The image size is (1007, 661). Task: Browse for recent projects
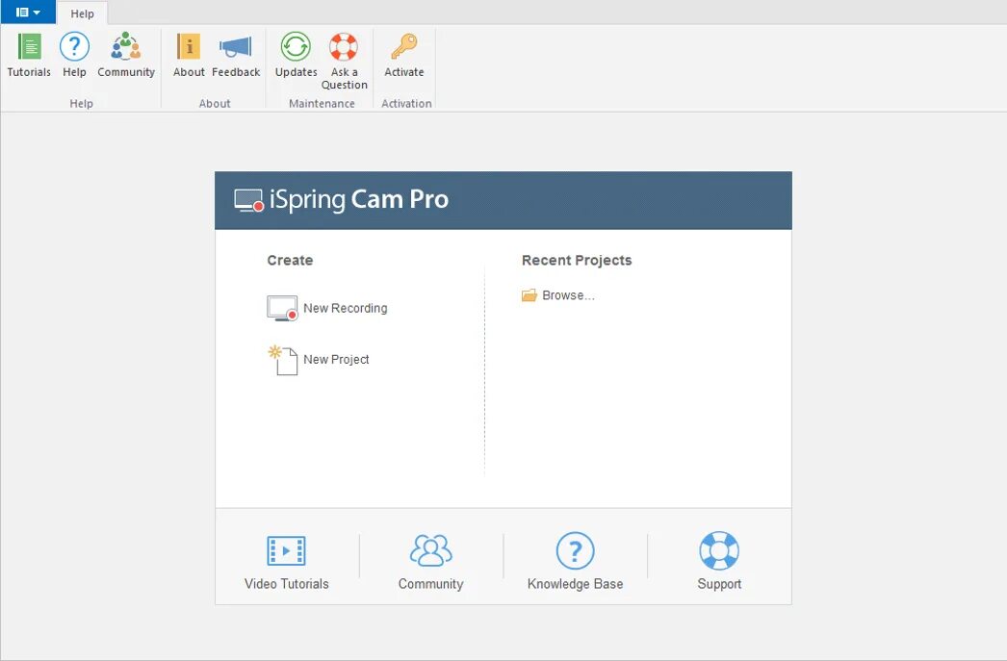click(558, 295)
